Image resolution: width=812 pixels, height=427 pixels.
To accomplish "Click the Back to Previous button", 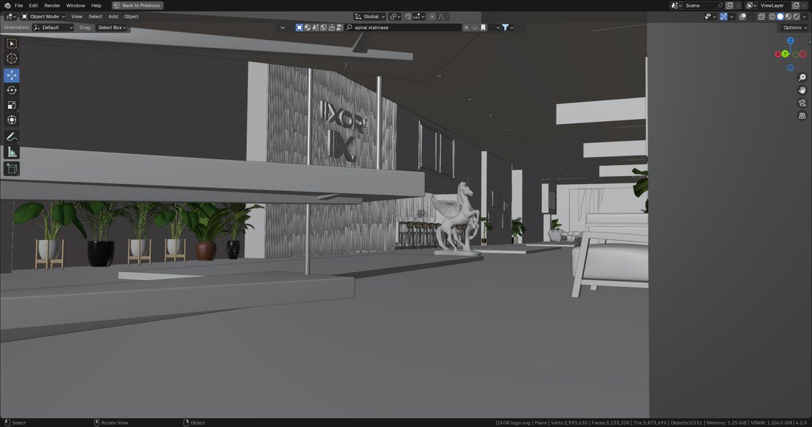I will click(x=137, y=5).
